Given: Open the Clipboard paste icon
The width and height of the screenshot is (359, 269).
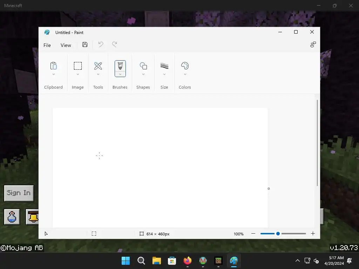Looking at the screenshot, I should [x=53, y=66].
